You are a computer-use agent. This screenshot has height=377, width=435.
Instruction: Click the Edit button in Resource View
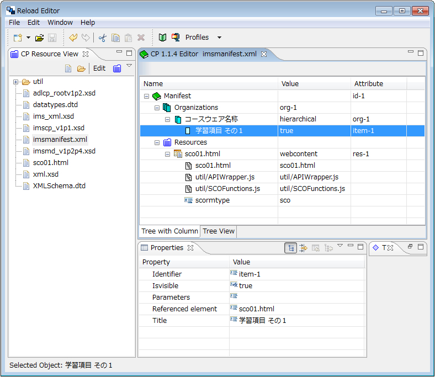point(99,68)
